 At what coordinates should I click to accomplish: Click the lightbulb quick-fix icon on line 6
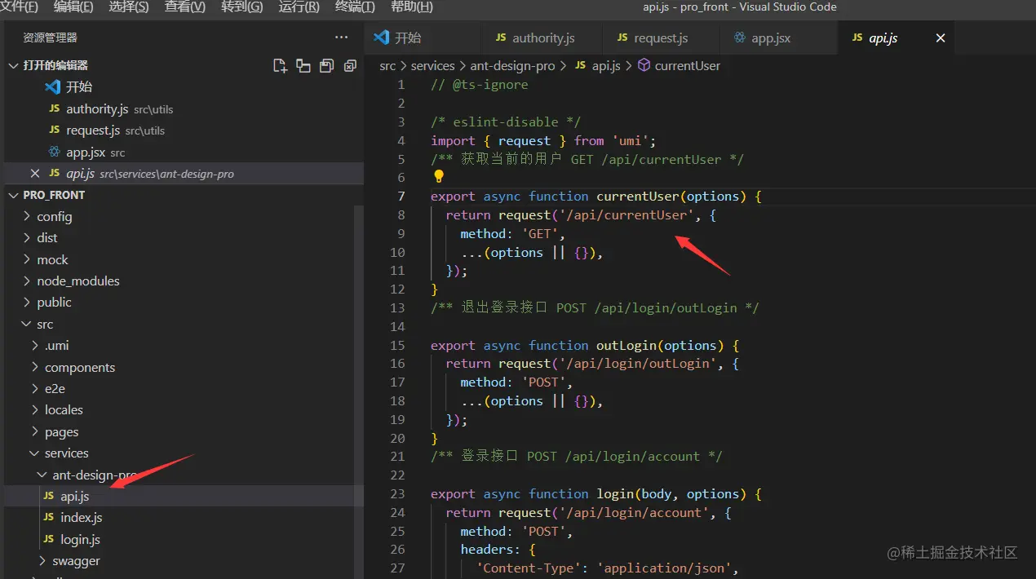tap(439, 177)
